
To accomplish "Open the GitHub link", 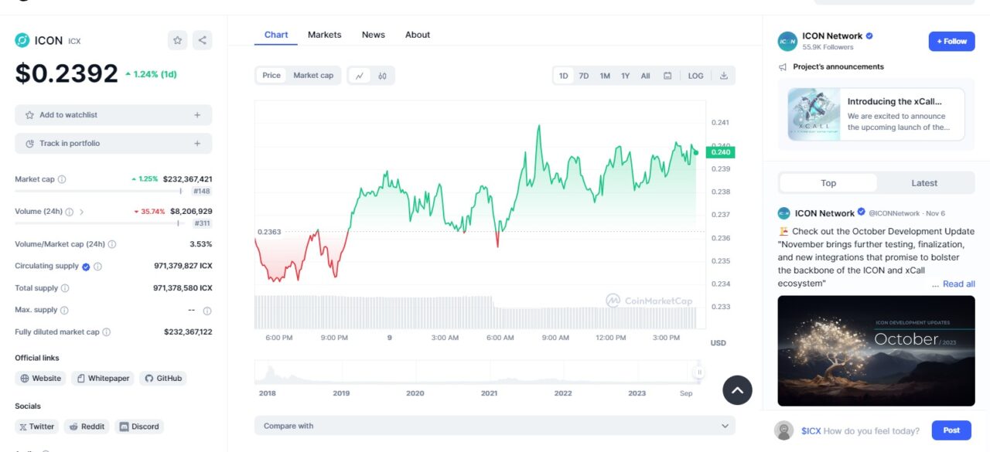I will [163, 379].
